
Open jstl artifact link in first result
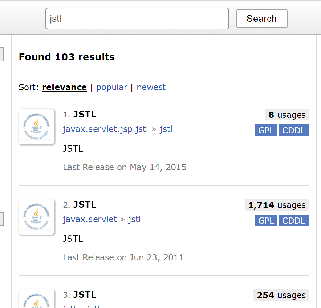tap(166, 129)
